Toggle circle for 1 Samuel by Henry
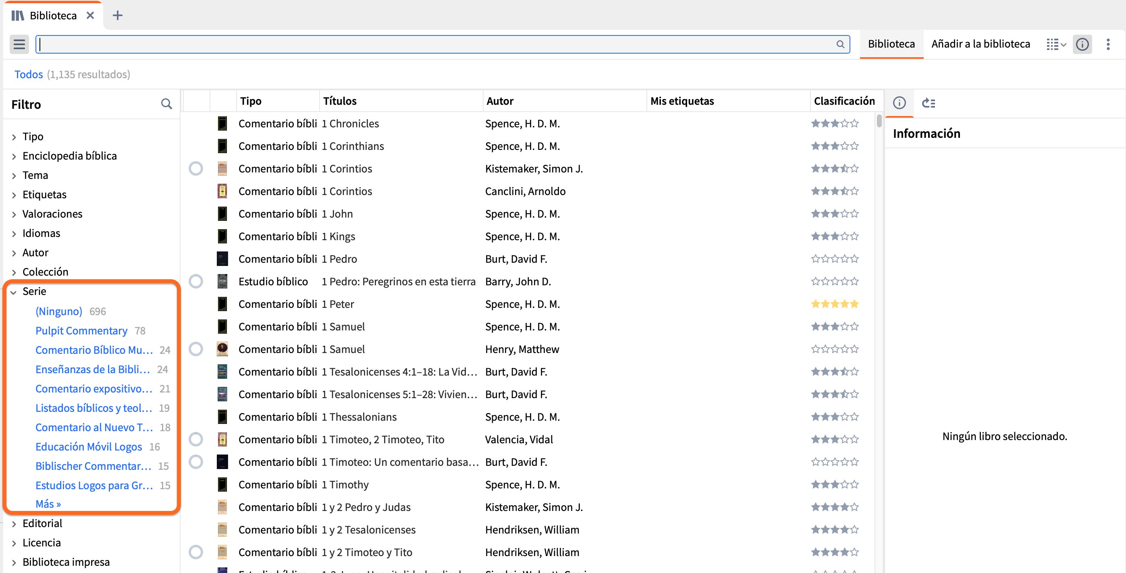Image resolution: width=1126 pixels, height=573 pixels. point(196,349)
